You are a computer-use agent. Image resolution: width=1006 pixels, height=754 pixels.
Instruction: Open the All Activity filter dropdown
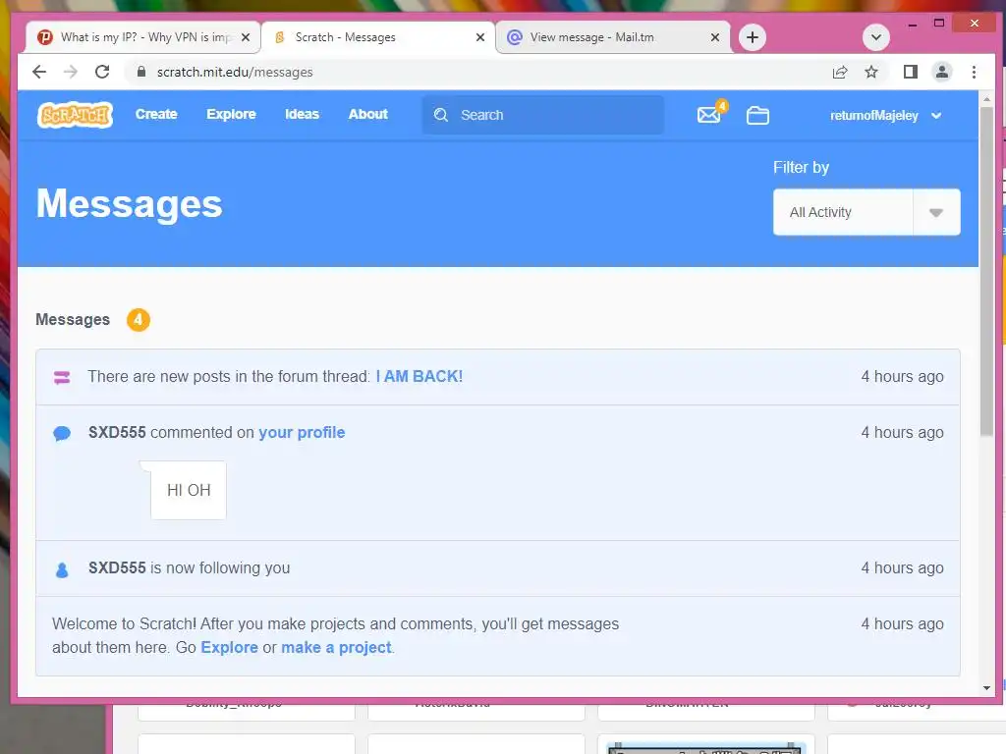(866, 212)
